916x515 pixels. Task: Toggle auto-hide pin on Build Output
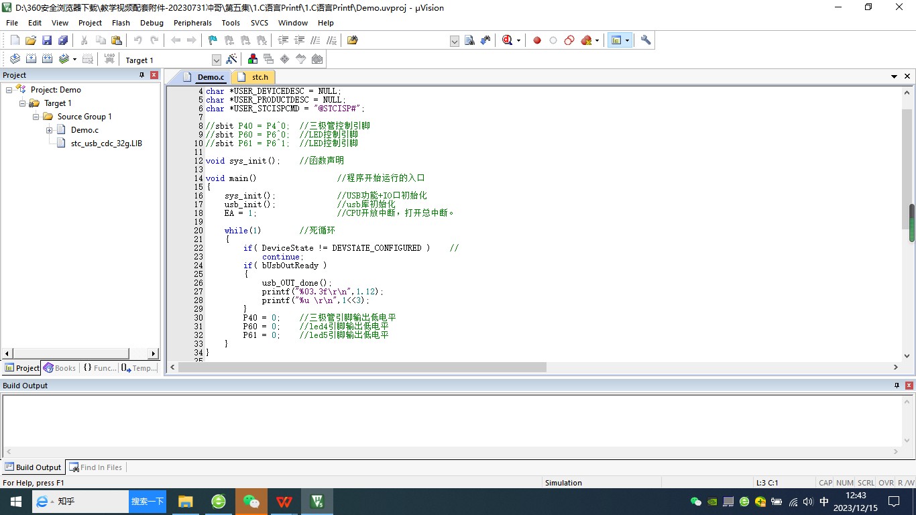[897, 386]
